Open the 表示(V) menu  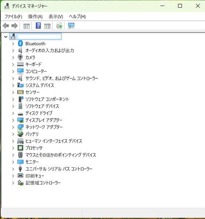pos(56,17)
